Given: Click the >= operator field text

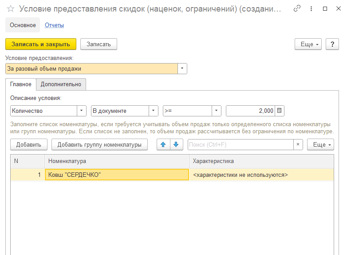Looking at the screenshot, I should point(168,111).
